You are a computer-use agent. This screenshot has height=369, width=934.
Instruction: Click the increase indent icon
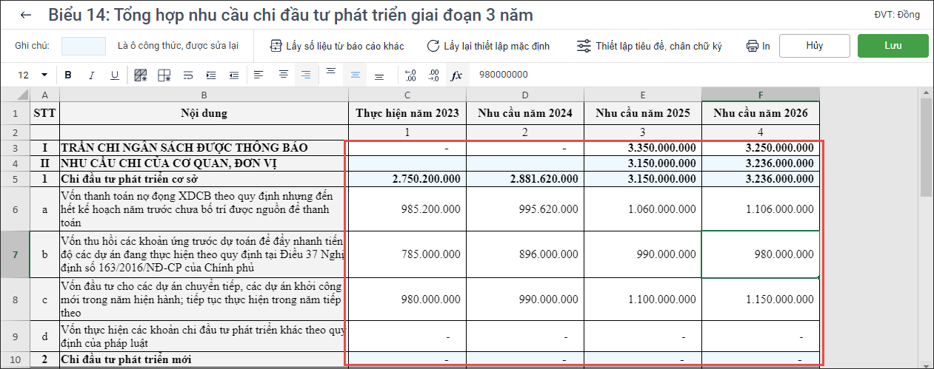[211, 75]
